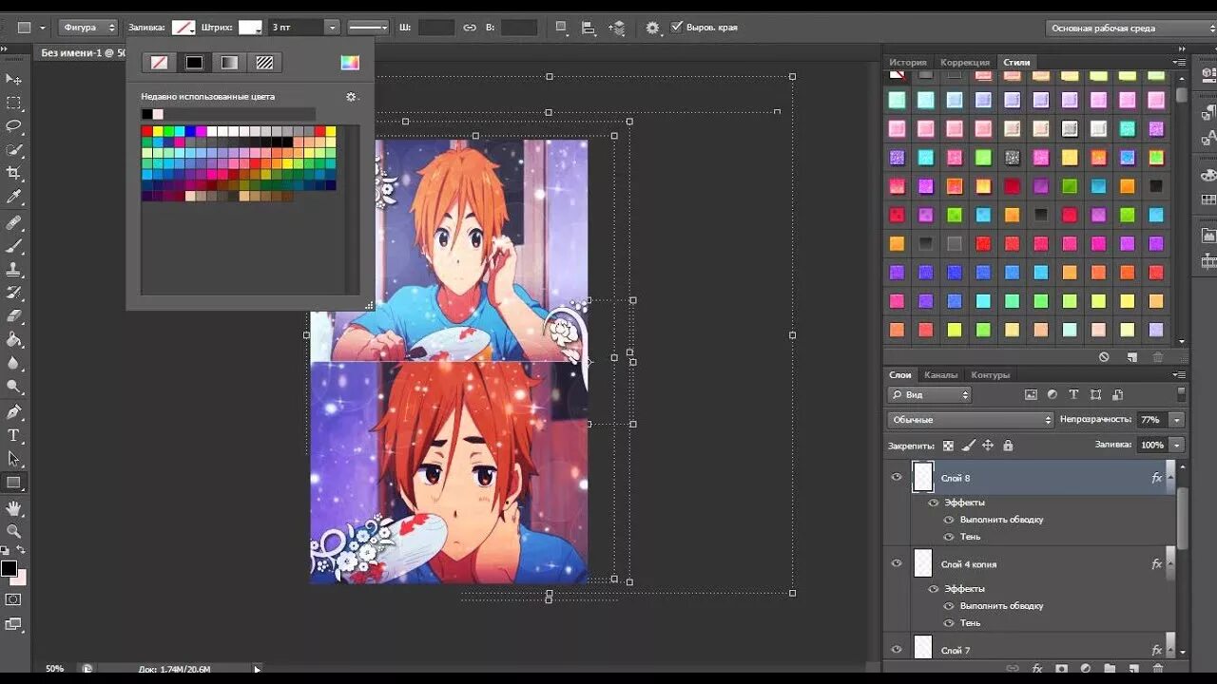Hide layer Слой 8
This screenshot has height=684, width=1217.
click(x=896, y=477)
